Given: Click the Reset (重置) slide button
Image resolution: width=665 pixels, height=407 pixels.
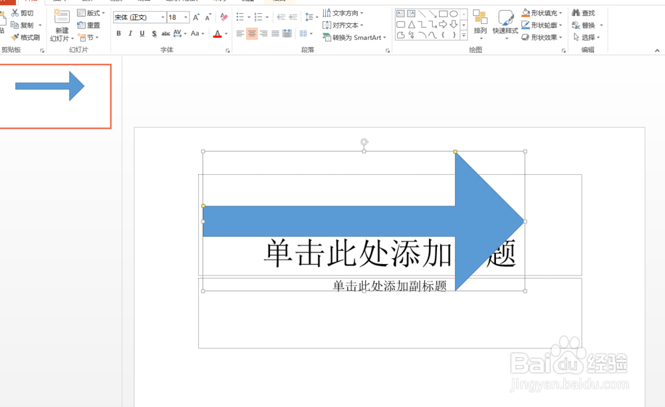Looking at the screenshot, I should (88, 25).
